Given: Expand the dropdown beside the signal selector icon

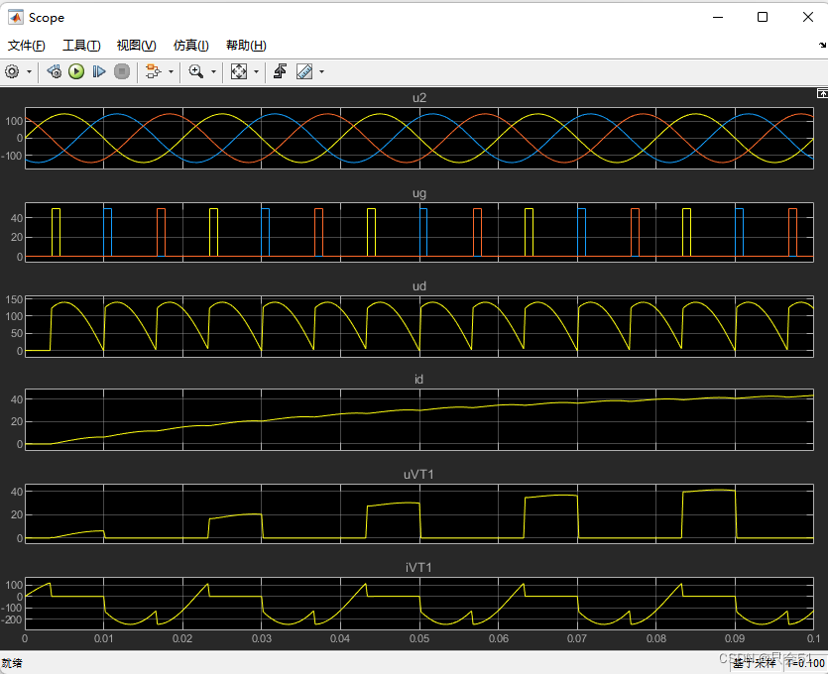Looking at the screenshot, I should (x=171, y=71).
